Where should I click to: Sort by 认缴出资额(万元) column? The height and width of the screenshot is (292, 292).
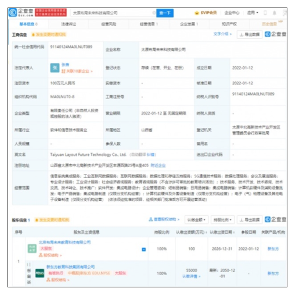coord(192,232)
